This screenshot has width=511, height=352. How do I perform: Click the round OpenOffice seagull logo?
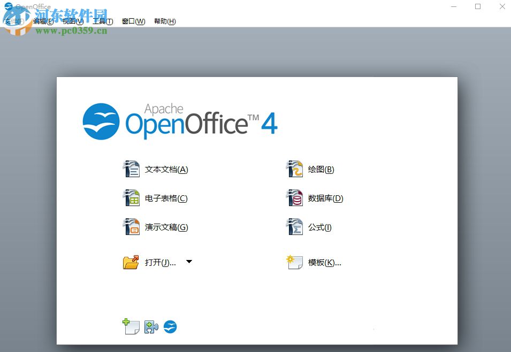(170, 326)
